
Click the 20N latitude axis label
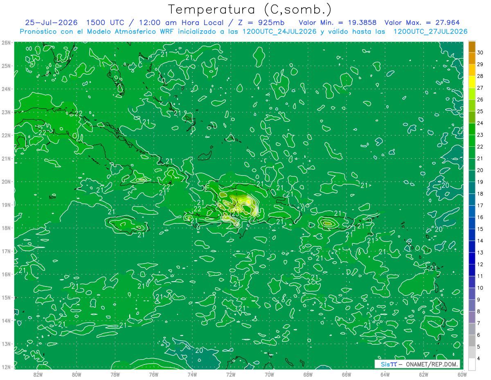click(6, 182)
